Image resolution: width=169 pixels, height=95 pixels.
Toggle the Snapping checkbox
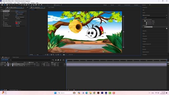click(55, 5)
